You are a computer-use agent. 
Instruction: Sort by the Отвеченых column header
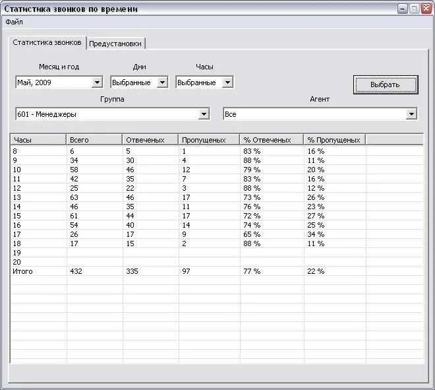tap(150, 140)
